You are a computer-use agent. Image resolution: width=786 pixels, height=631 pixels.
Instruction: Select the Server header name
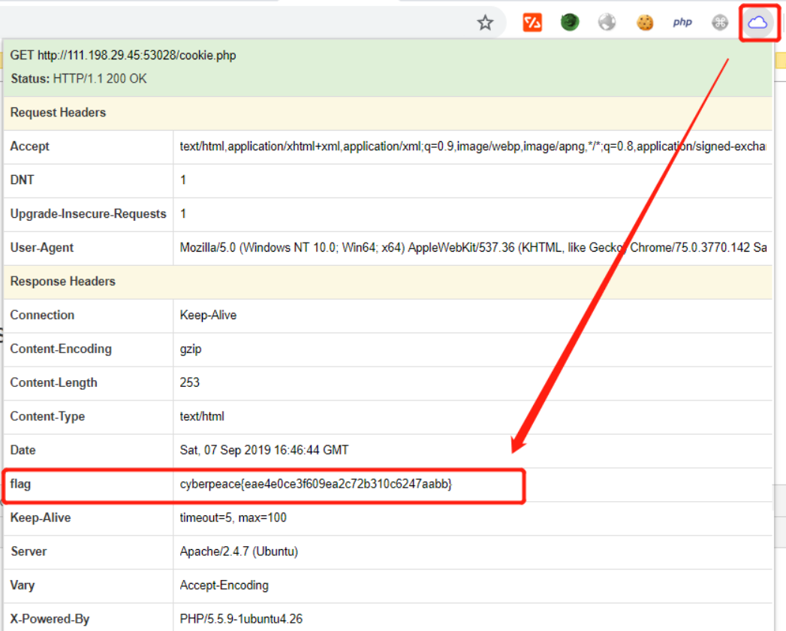pos(29,551)
